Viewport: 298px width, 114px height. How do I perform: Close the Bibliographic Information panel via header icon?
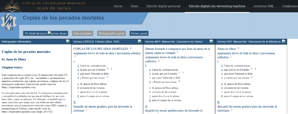pos(68,41)
